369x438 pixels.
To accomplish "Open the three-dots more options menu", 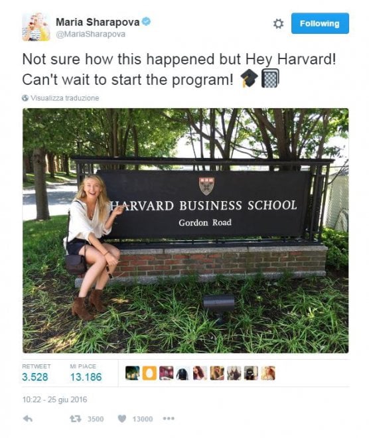I will [x=169, y=418].
